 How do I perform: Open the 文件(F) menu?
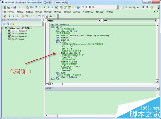(11, 12)
